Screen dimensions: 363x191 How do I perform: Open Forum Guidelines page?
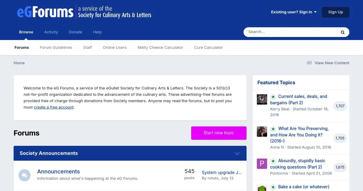tap(56, 48)
